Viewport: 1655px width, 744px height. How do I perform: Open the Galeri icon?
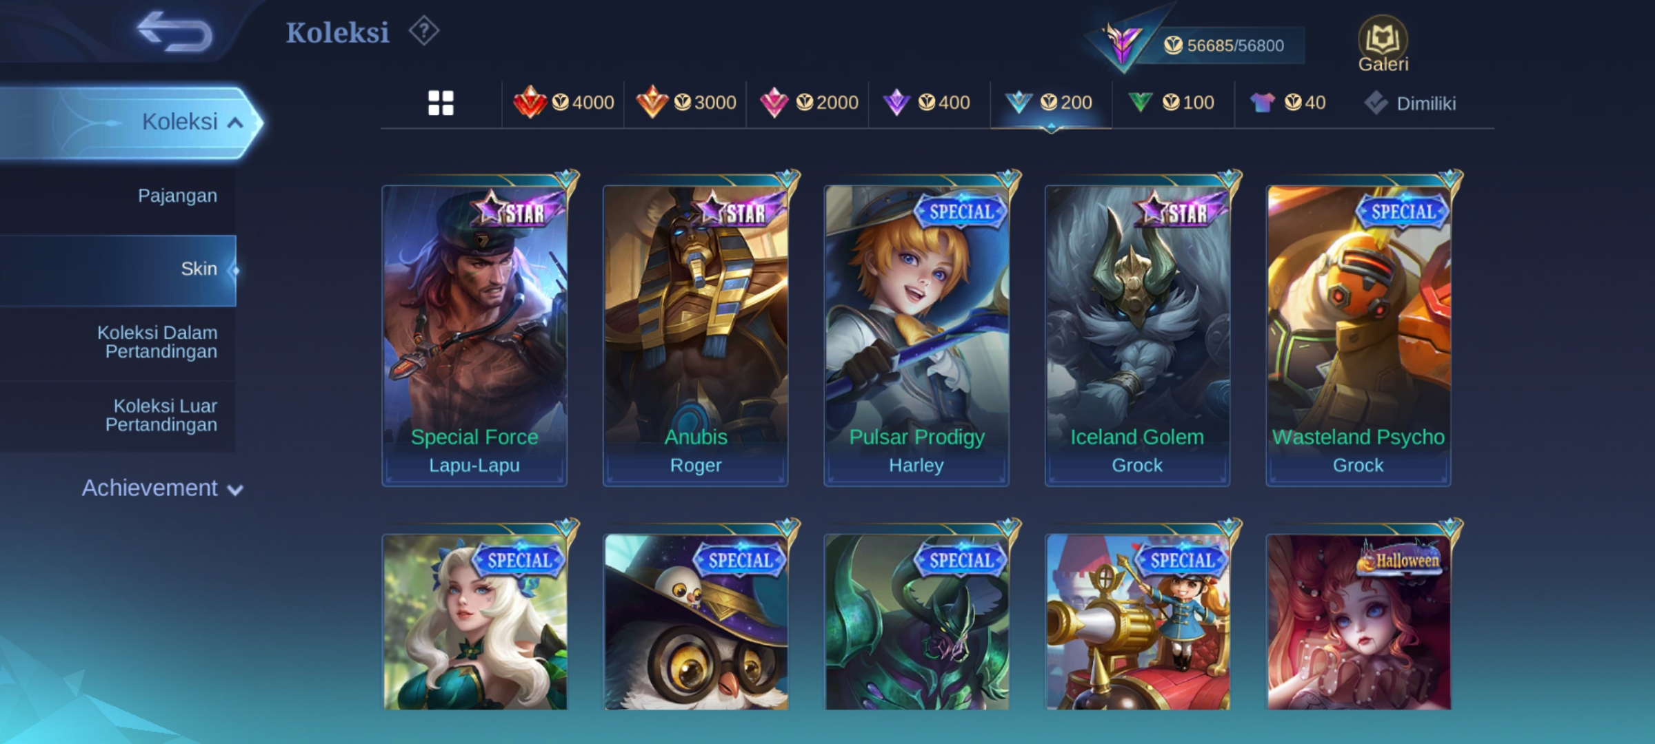pos(1383,44)
